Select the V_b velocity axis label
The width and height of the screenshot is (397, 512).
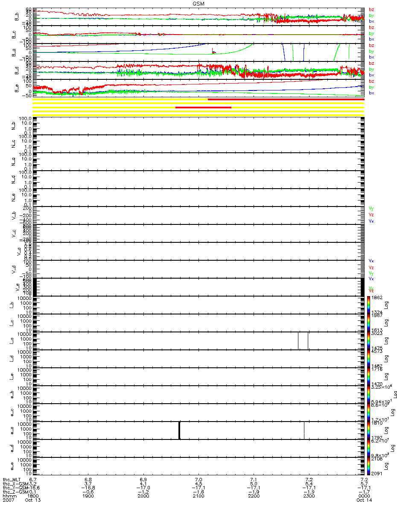pos(13,215)
